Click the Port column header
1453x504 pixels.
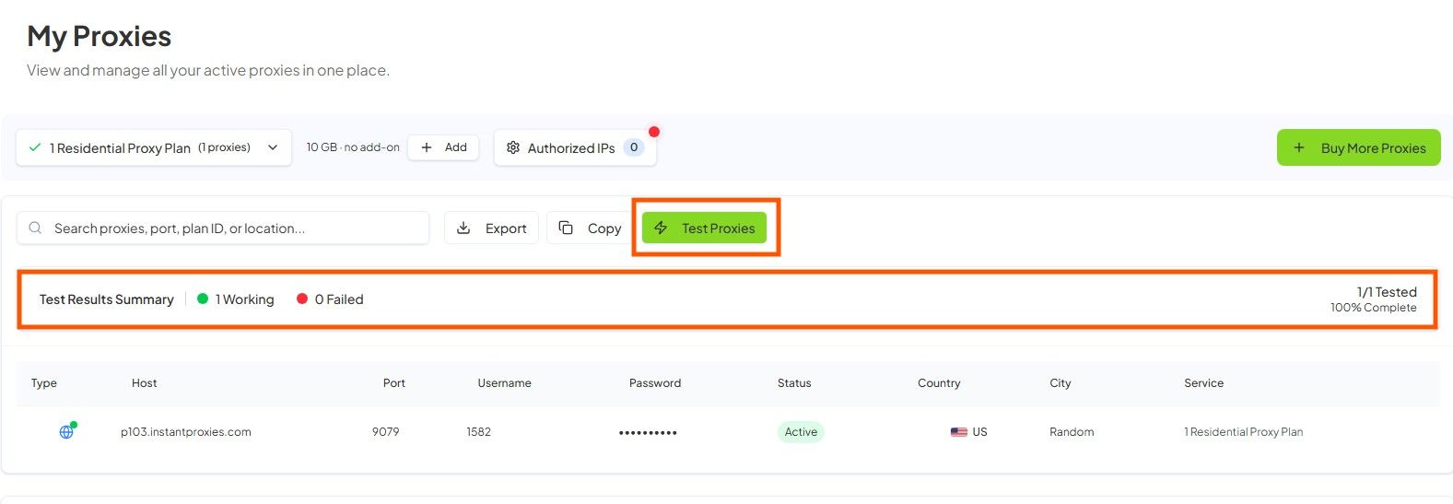[x=394, y=382]
